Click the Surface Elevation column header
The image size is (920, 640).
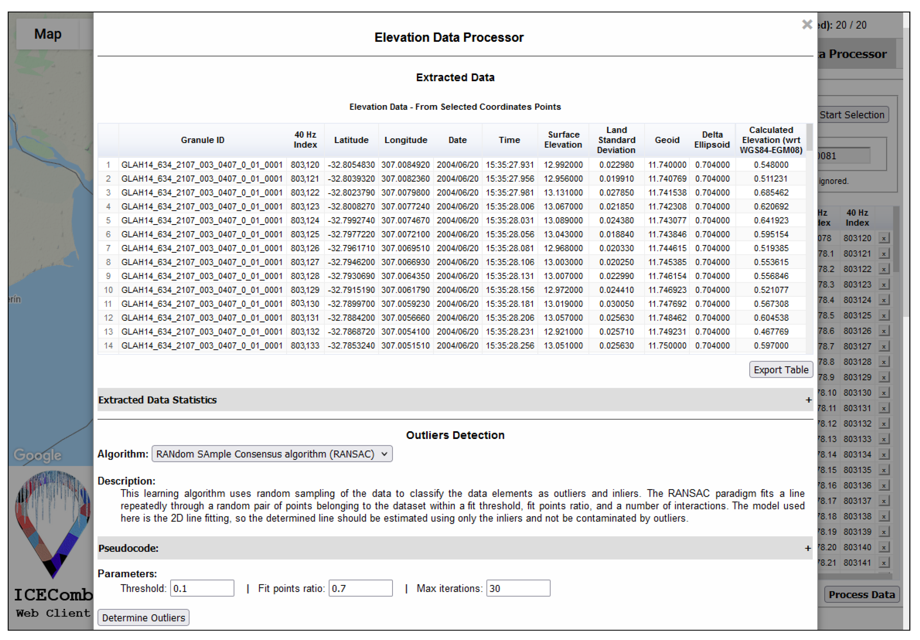pyautogui.click(x=563, y=140)
